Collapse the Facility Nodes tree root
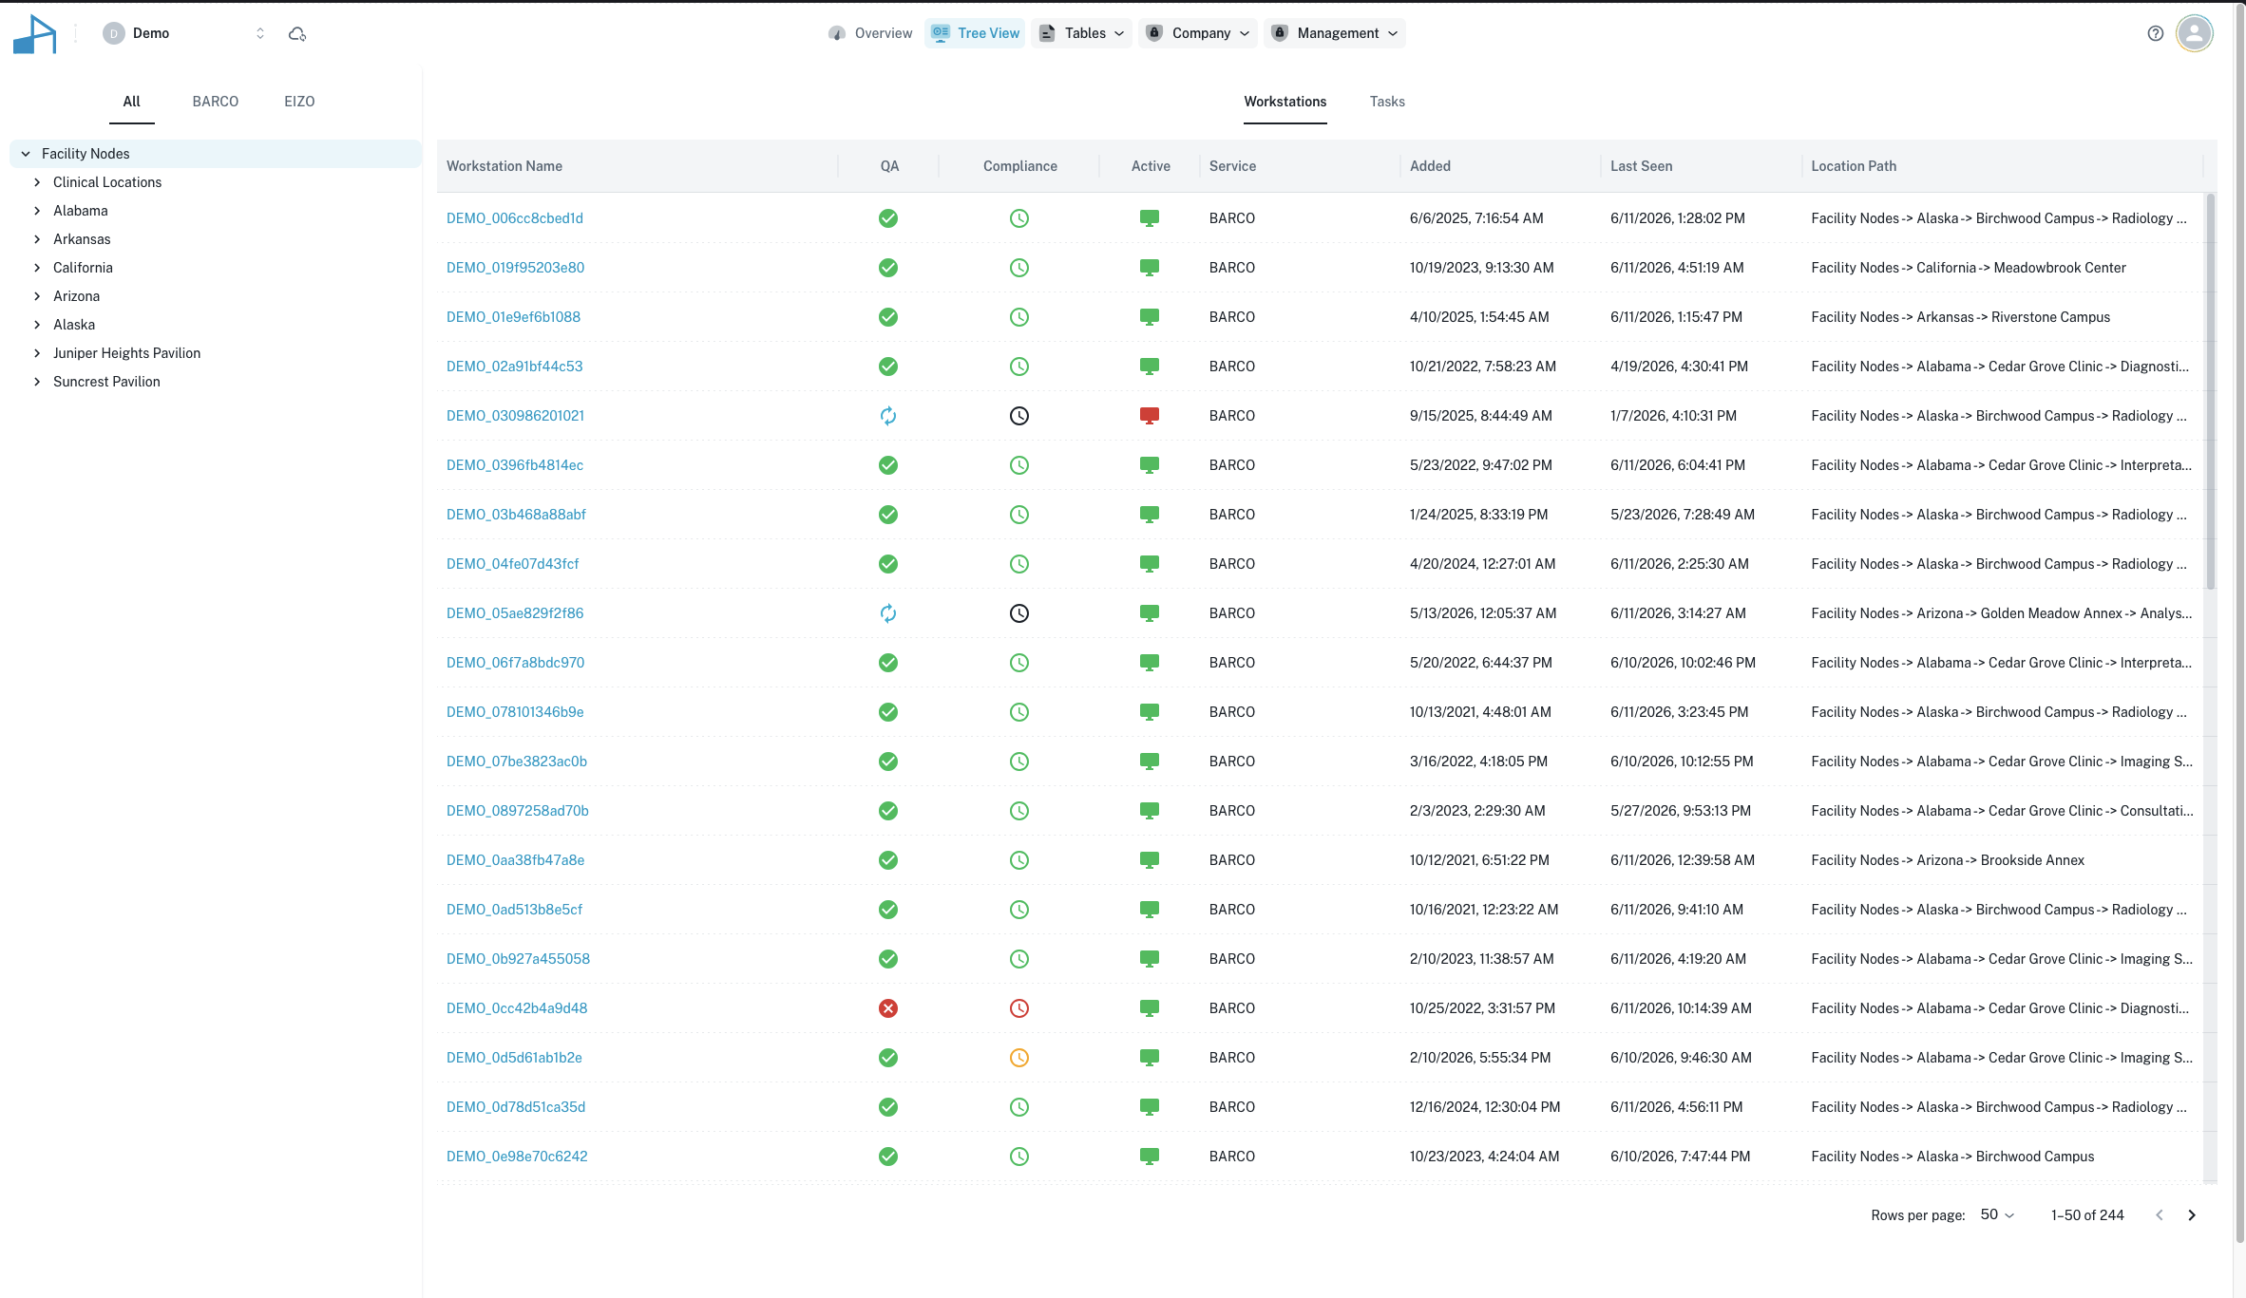Image resolution: width=2246 pixels, height=1298 pixels. (26, 154)
